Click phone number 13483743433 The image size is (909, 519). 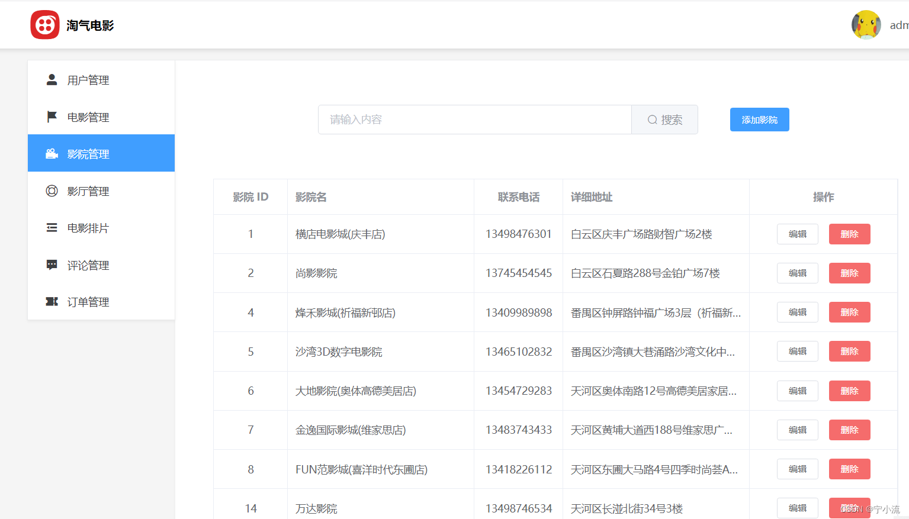tap(519, 430)
